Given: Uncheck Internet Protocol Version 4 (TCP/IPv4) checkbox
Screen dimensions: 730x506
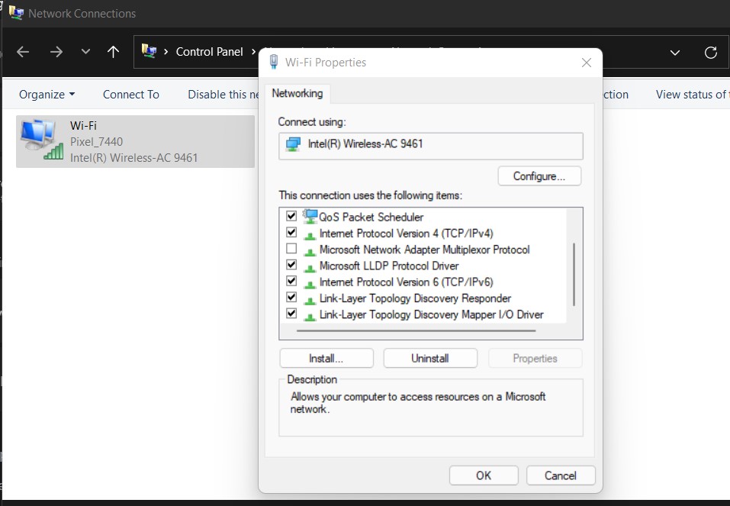Looking at the screenshot, I should click(291, 233).
